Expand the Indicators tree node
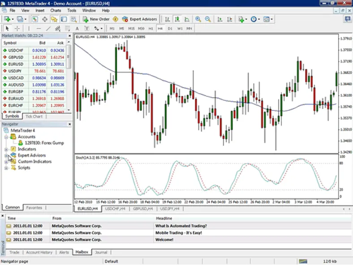Image resolution: width=353 pixels, height=265 pixels. coord(6,150)
